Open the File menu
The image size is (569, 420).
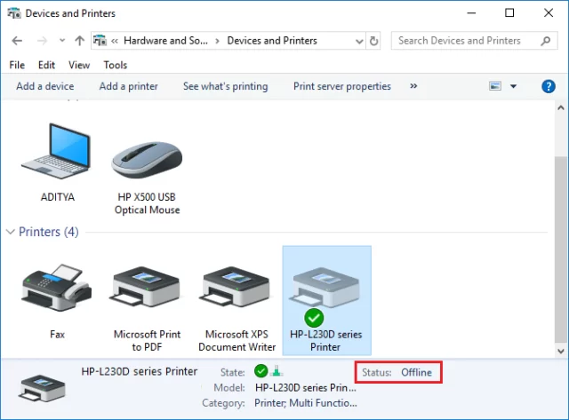click(17, 65)
